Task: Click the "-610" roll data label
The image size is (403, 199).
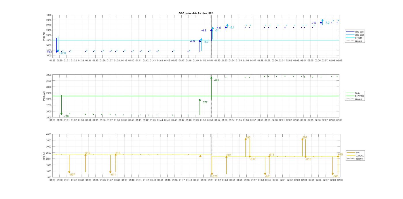Action: coord(253,159)
